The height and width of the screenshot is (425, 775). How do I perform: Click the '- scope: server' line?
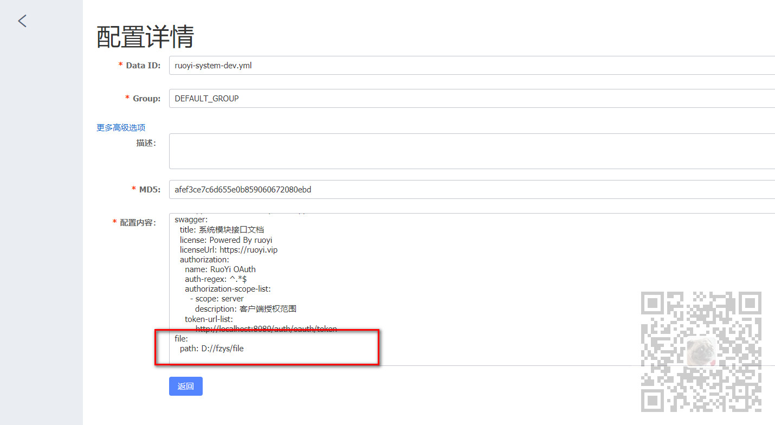pos(217,298)
